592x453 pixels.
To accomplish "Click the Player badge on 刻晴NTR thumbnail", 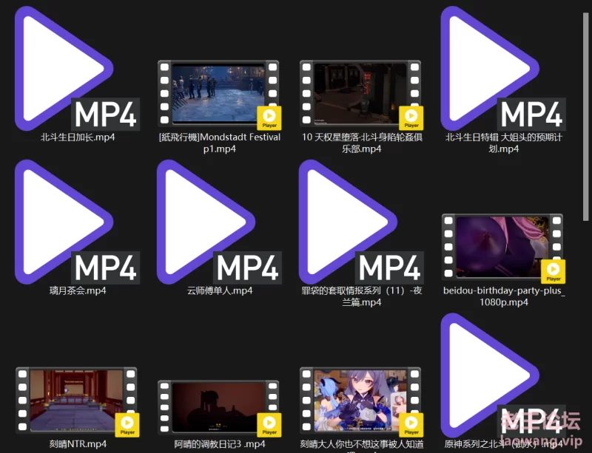I will pos(127,425).
